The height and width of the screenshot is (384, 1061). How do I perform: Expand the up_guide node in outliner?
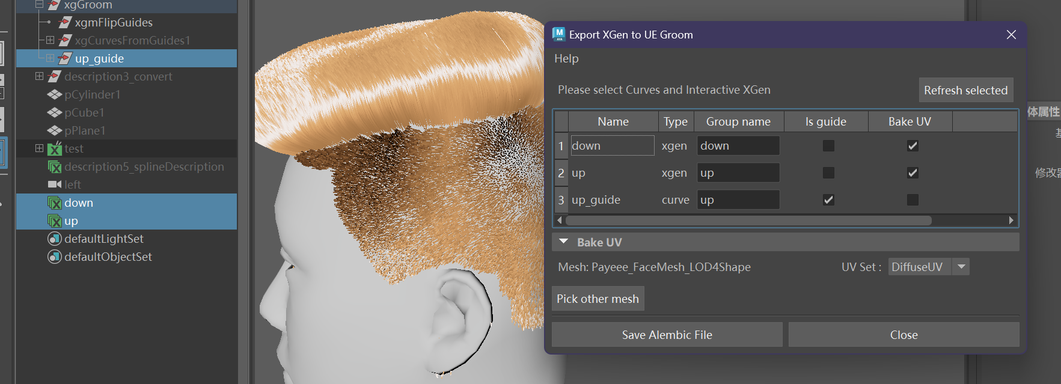pos(50,58)
